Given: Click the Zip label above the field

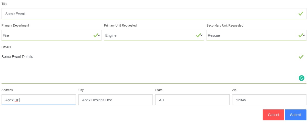Looking at the screenshot, I should 234,90.
